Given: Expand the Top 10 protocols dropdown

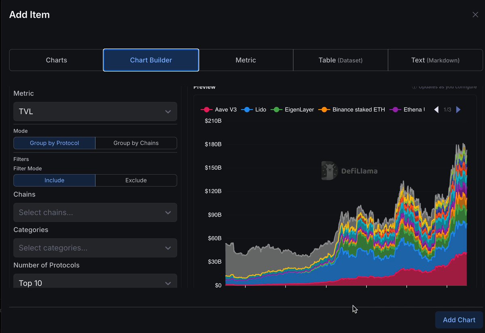Looking at the screenshot, I should click(95, 281).
